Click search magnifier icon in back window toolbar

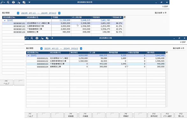click(x=8, y=2)
